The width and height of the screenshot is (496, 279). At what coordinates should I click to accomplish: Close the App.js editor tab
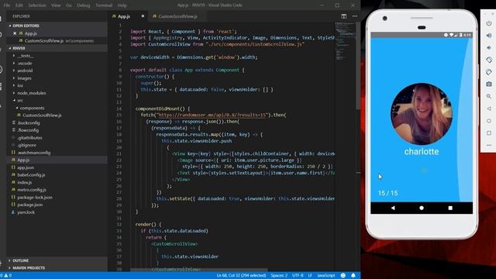(143, 16)
